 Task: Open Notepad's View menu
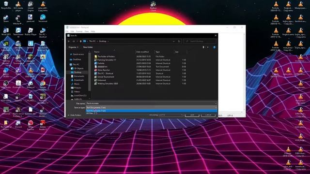point(87,31)
